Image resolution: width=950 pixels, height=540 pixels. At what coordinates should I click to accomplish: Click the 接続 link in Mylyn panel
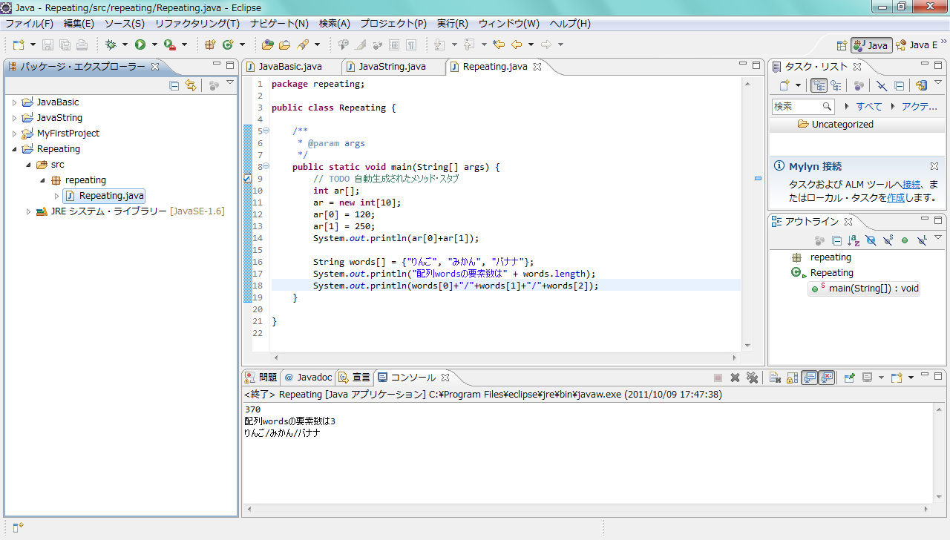tap(911, 184)
